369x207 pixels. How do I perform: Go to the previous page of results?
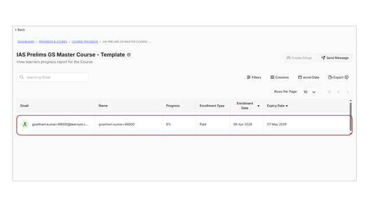pyautogui.click(x=339, y=92)
